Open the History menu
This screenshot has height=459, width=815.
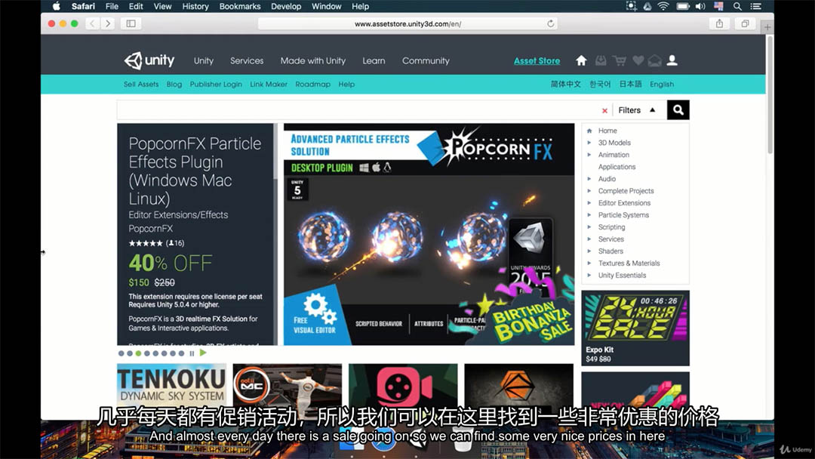(195, 6)
